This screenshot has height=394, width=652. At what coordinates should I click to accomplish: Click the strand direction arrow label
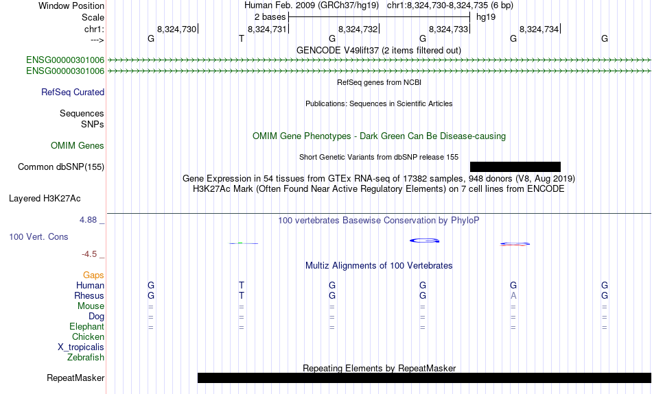[x=97, y=40]
